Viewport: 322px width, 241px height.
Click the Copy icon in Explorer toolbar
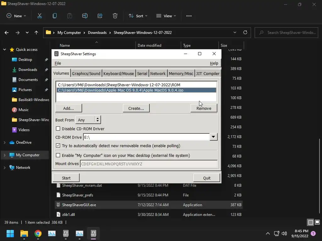(x=55, y=16)
